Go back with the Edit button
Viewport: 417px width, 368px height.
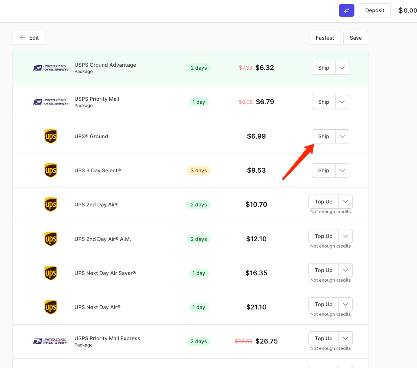tap(29, 38)
